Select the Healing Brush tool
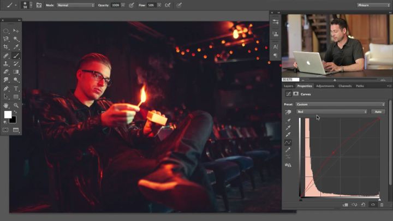The image size is (393, 221). tap(6, 56)
